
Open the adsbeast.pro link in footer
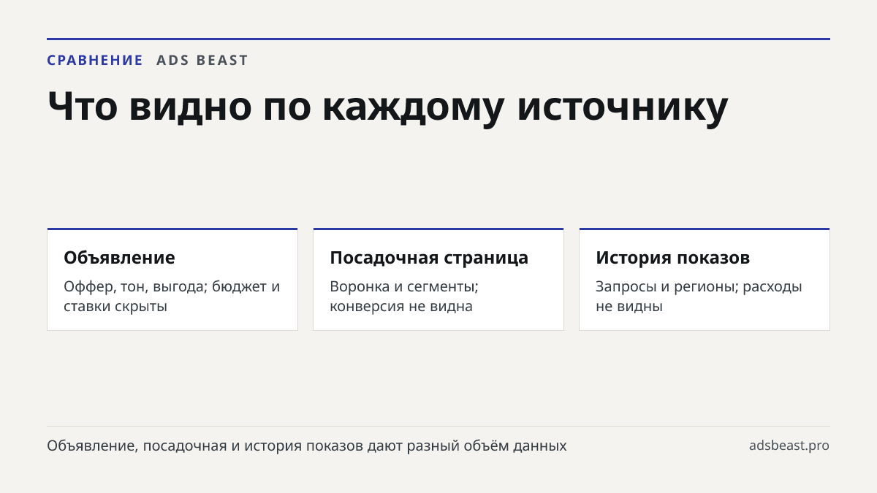tap(789, 446)
